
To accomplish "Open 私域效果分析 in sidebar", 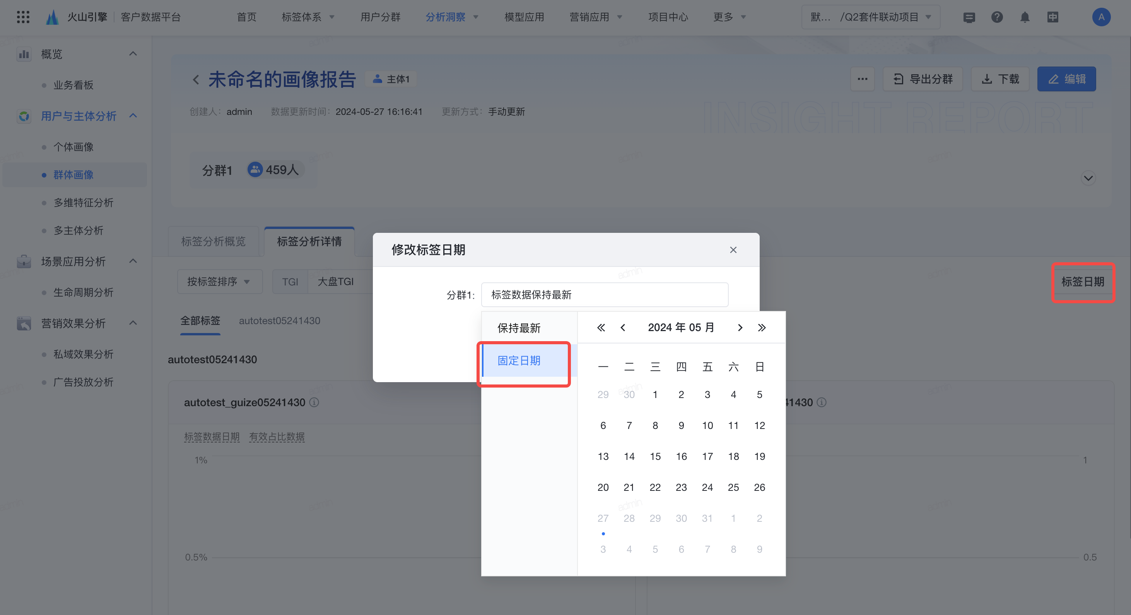I will click(84, 354).
